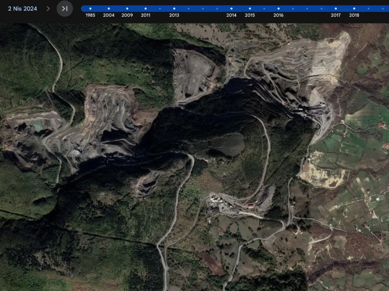This screenshot has width=389, height=291.
Task: Jump to 2004 imagery on the timeline
Action: pyautogui.click(x=109, y=8)
